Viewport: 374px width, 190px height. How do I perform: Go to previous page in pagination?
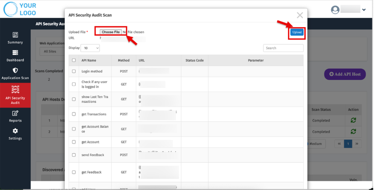coord(339,144)
